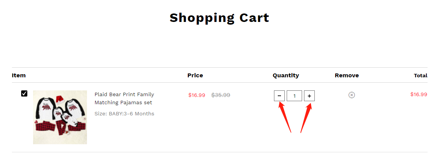Click the Item column header
Viewport: 441px width, 155px height.
[19, 75]
